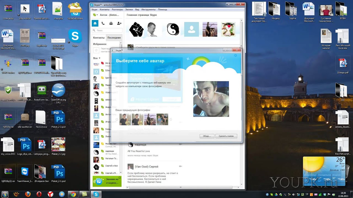Click the Избранное star placeholder
Image resolution: width=353 pixels, height=198 pixels.
tap(96, 50)
